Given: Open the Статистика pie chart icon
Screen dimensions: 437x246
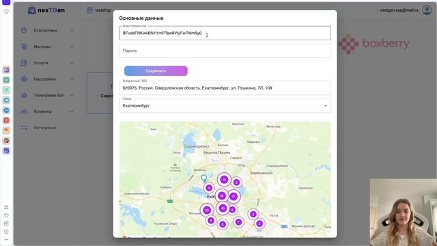Looking at the screenshot, I should click(x=24, y=30).
